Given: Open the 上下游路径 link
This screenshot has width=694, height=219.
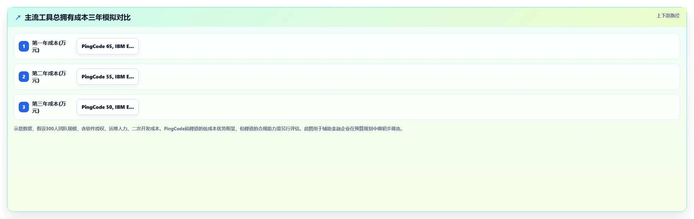Looking at the screenshot, I should pos(668,16).
